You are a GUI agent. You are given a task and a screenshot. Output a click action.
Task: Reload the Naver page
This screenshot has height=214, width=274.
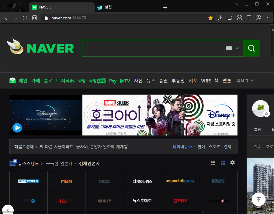point(25,18)
